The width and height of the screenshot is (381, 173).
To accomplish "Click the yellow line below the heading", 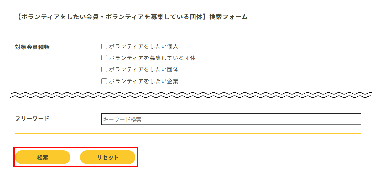I will pos(188,33).
